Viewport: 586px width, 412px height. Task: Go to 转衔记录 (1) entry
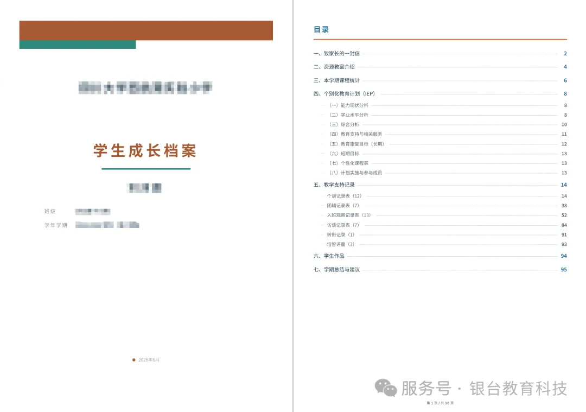pyautogui.click(x=340, y=235)
